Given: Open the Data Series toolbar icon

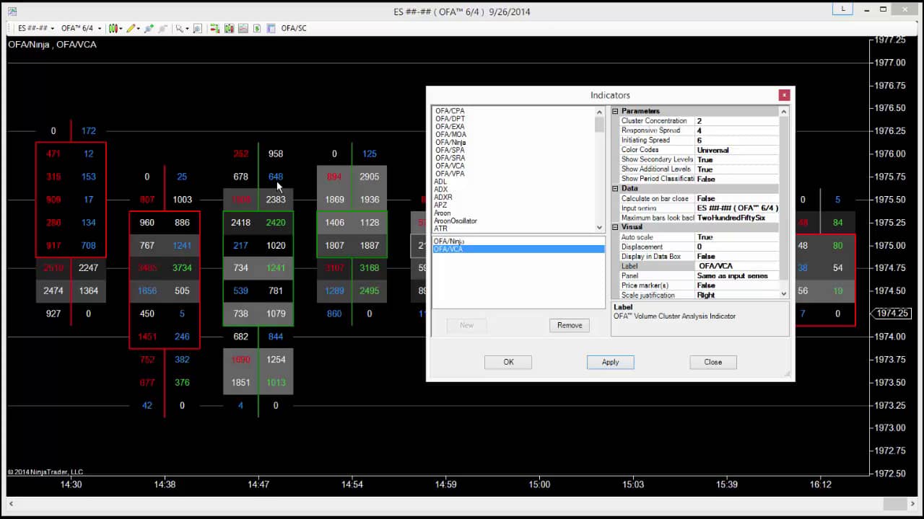Looking at the screenshot, I should click(x=214, y=28).
